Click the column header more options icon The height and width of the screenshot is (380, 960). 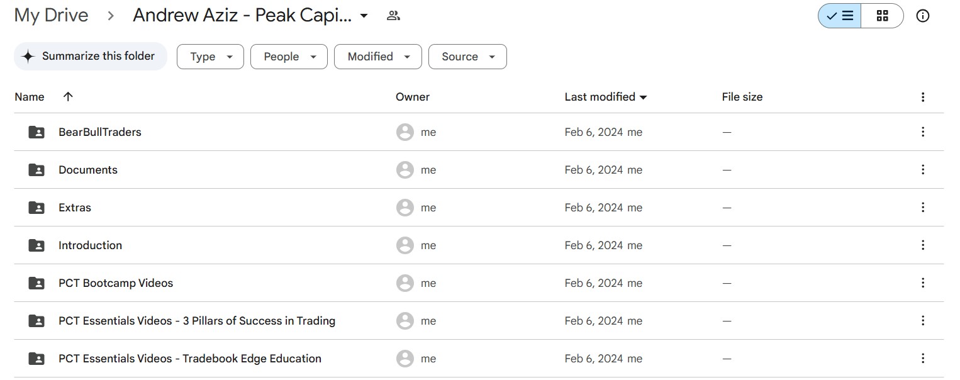click(x=922, y=97)
